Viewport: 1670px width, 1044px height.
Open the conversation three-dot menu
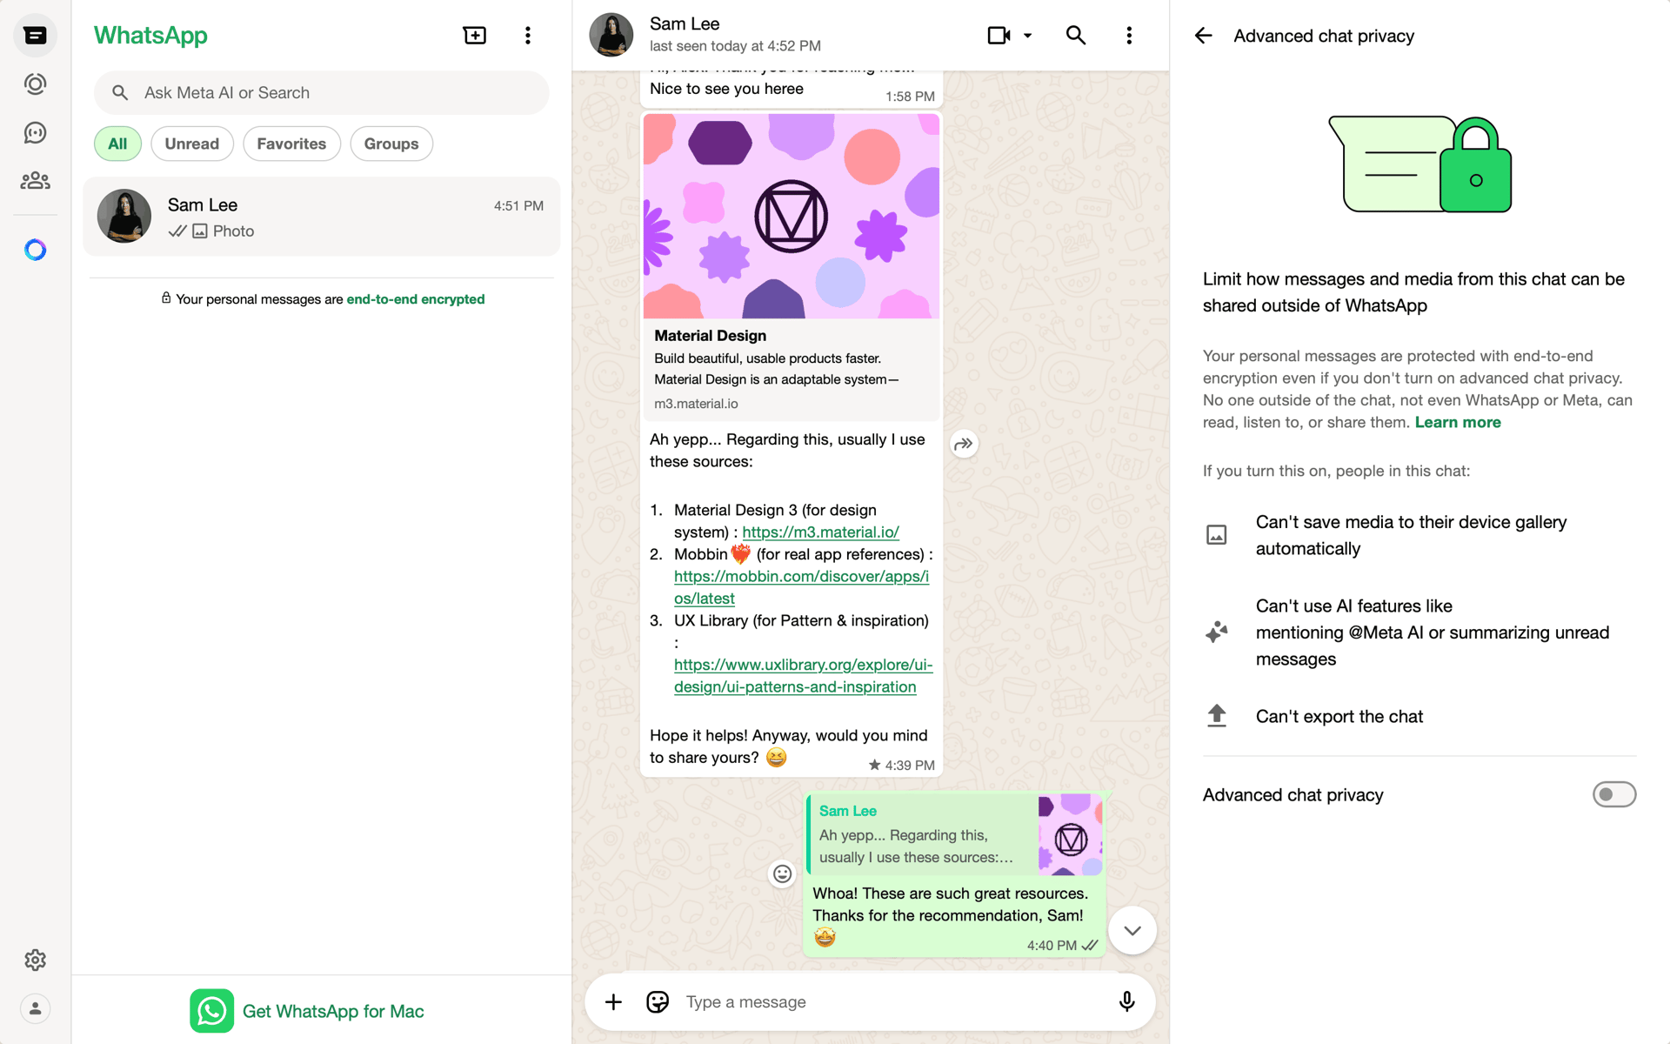click(1129, 36)
